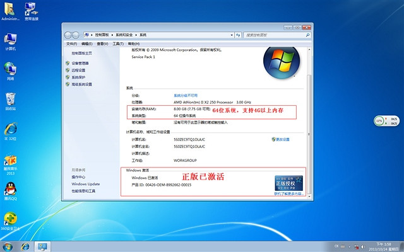
Task: Click AMD Athlon II X2 250 Processor text
Action: point(203,102)
